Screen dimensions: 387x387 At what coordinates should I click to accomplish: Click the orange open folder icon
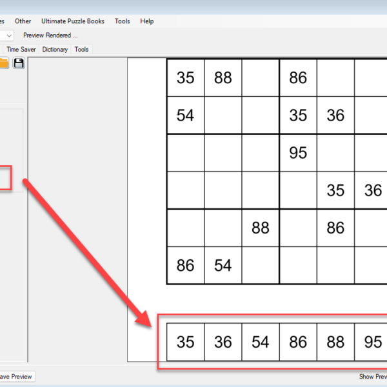pos(4,63)
